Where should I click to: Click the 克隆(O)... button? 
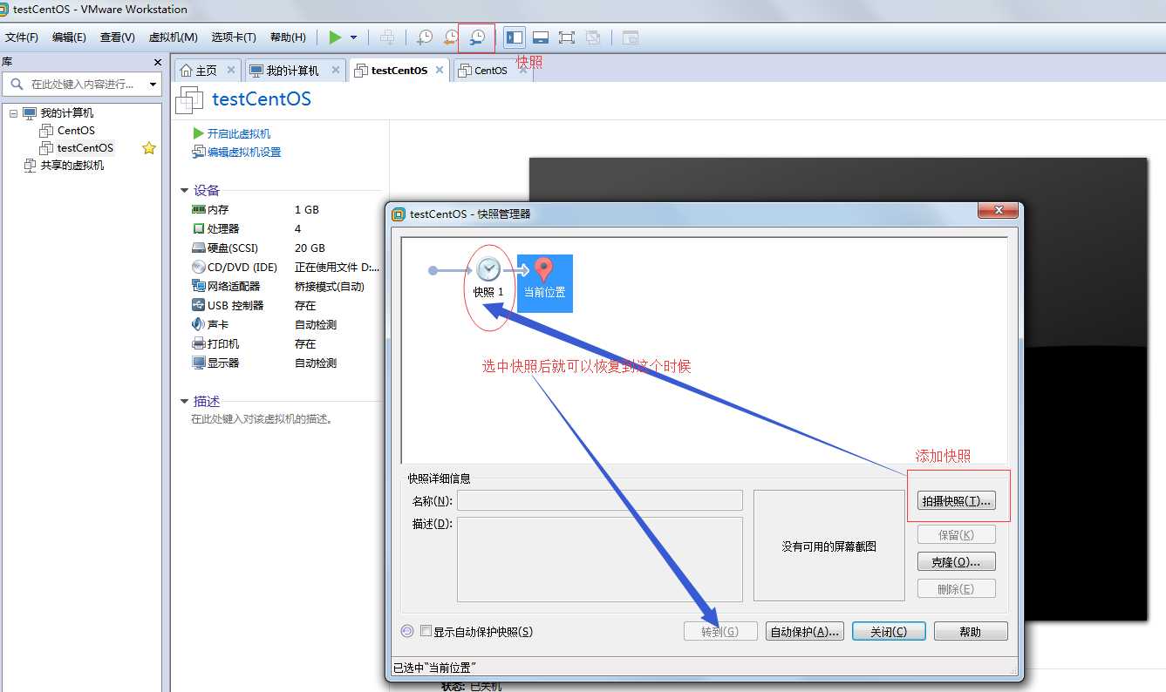(957, 562)
